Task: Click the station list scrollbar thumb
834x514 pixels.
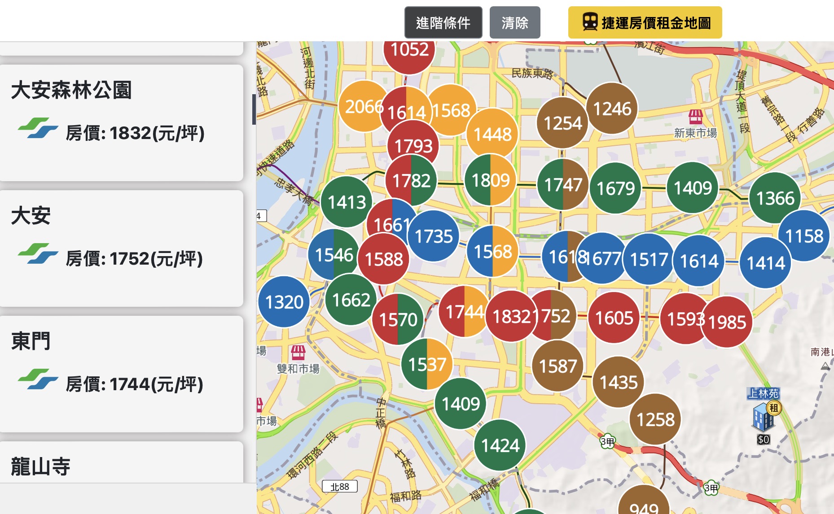Action: click(254, 109)
